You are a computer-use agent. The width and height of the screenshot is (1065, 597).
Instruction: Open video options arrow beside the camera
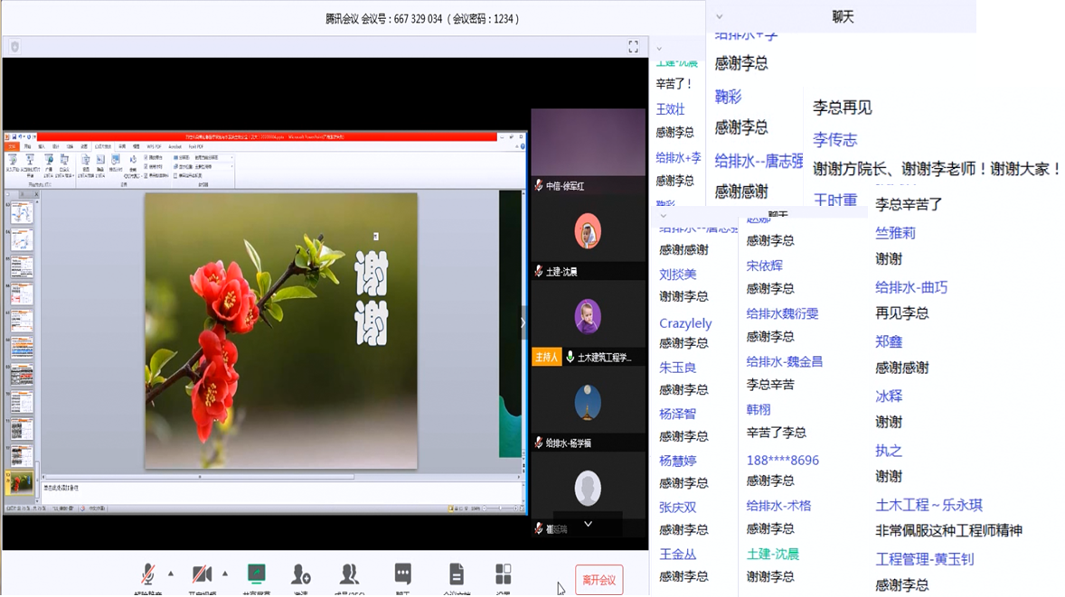225,574
